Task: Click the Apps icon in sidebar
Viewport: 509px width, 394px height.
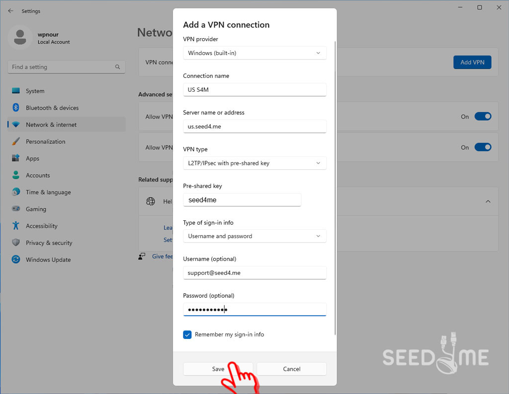Action: [15, 158]
